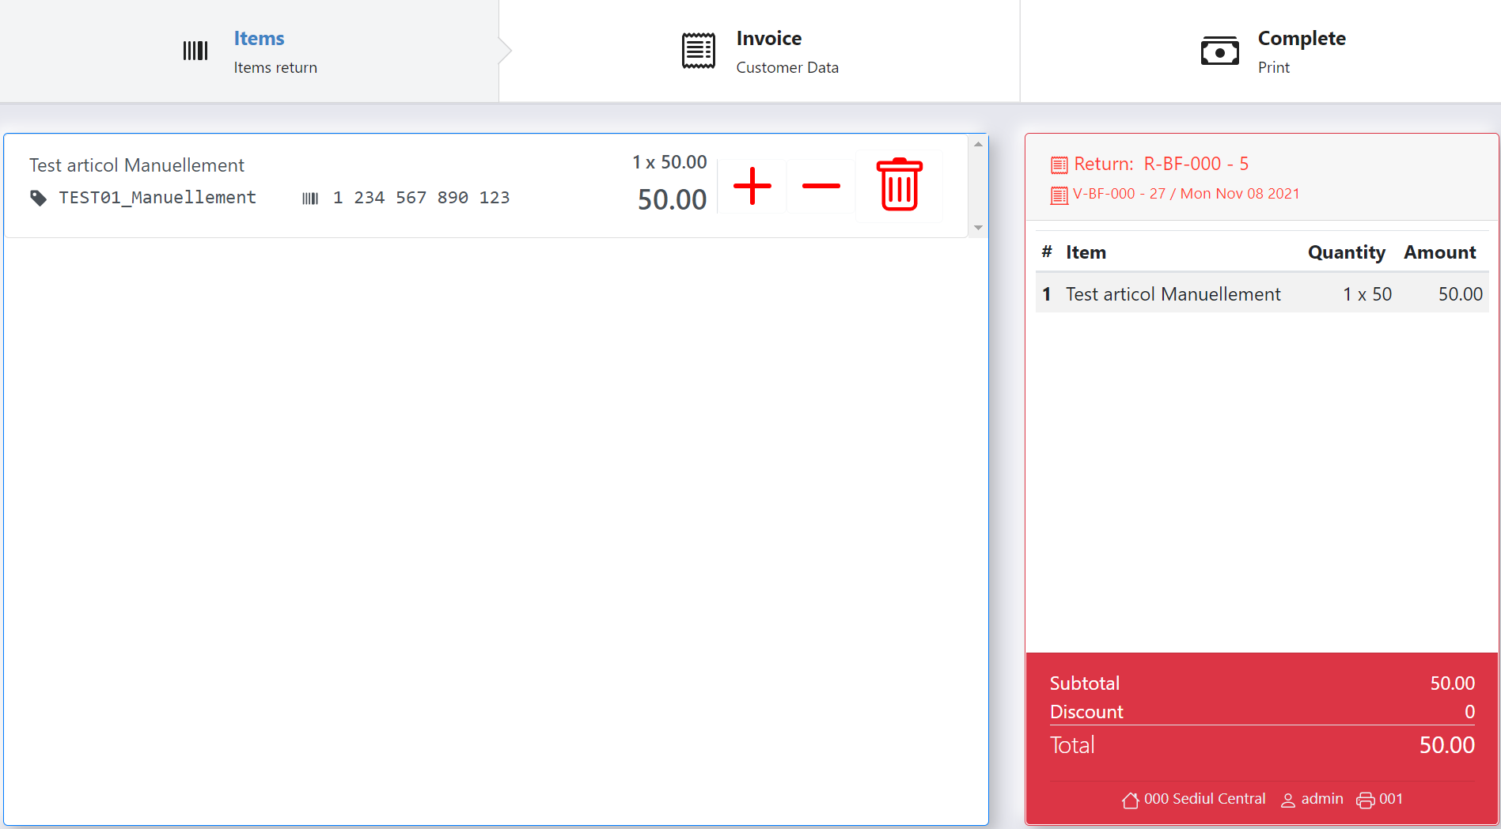Image resolution: width=1501 pixels, height=829 pixels.
Task: Select the Items return step
Action: 249,51
